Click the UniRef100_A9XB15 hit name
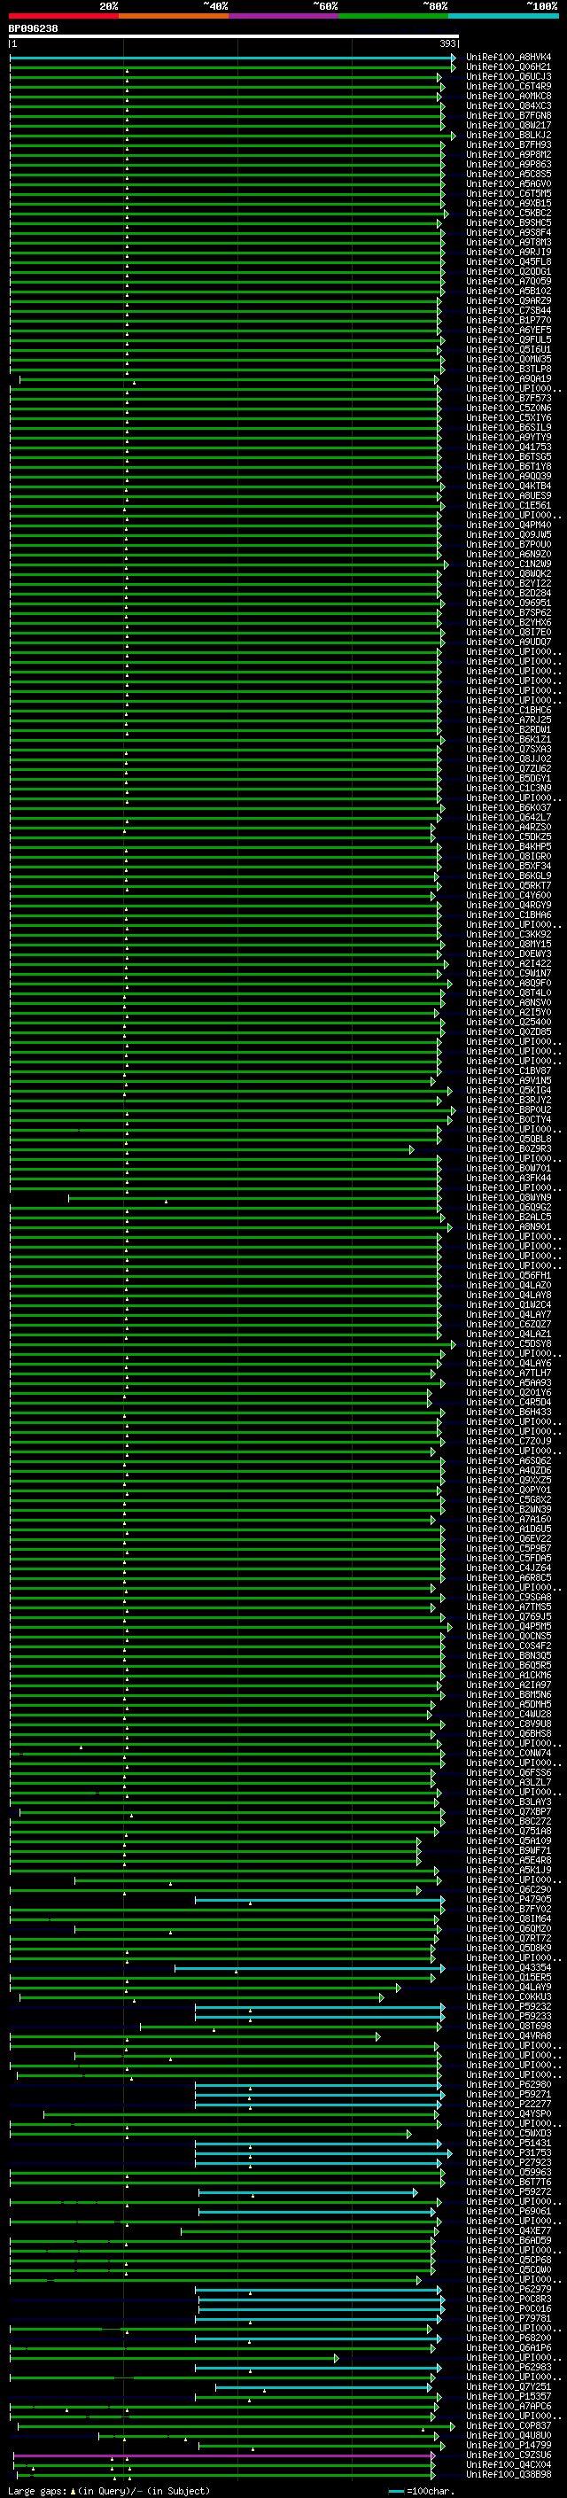The width and height of the screenshot is (567, 2498). (x=509, y=203)
